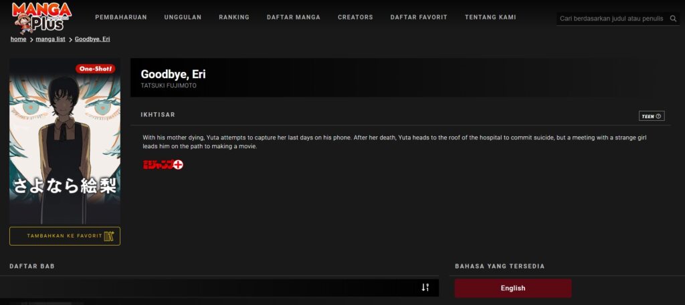Click the home breadcrumb link
This screenshot has height=305, width=685.
click(x=18, y=39)
